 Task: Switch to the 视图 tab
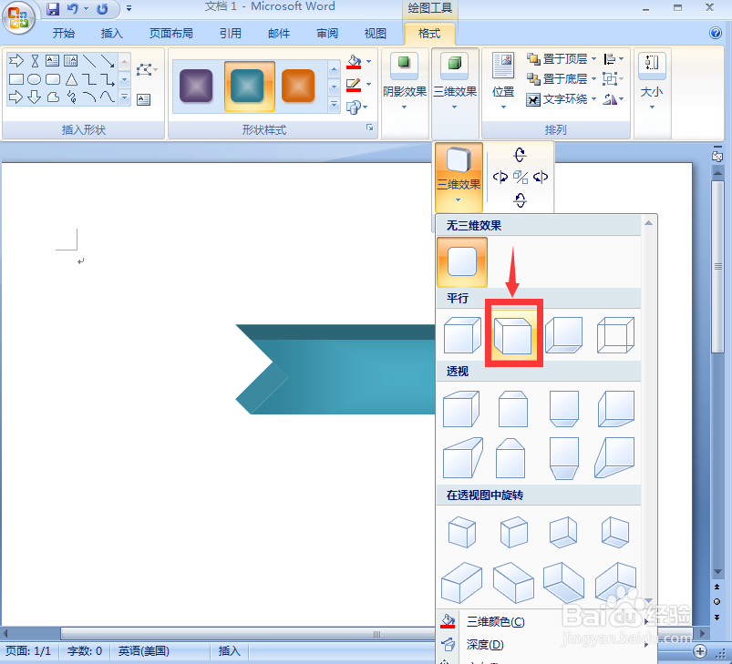coord(376,33)
